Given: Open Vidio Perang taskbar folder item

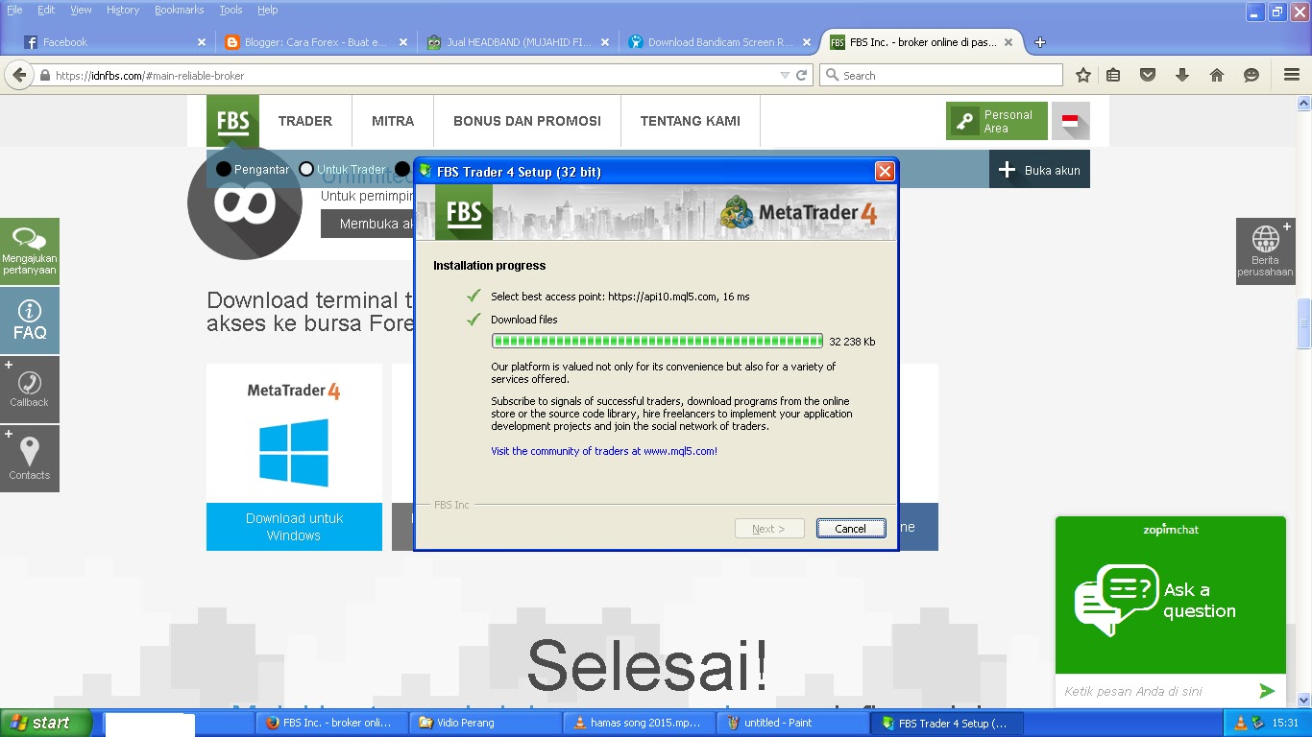Looking at the screenshot, I should tap(486, 723).
